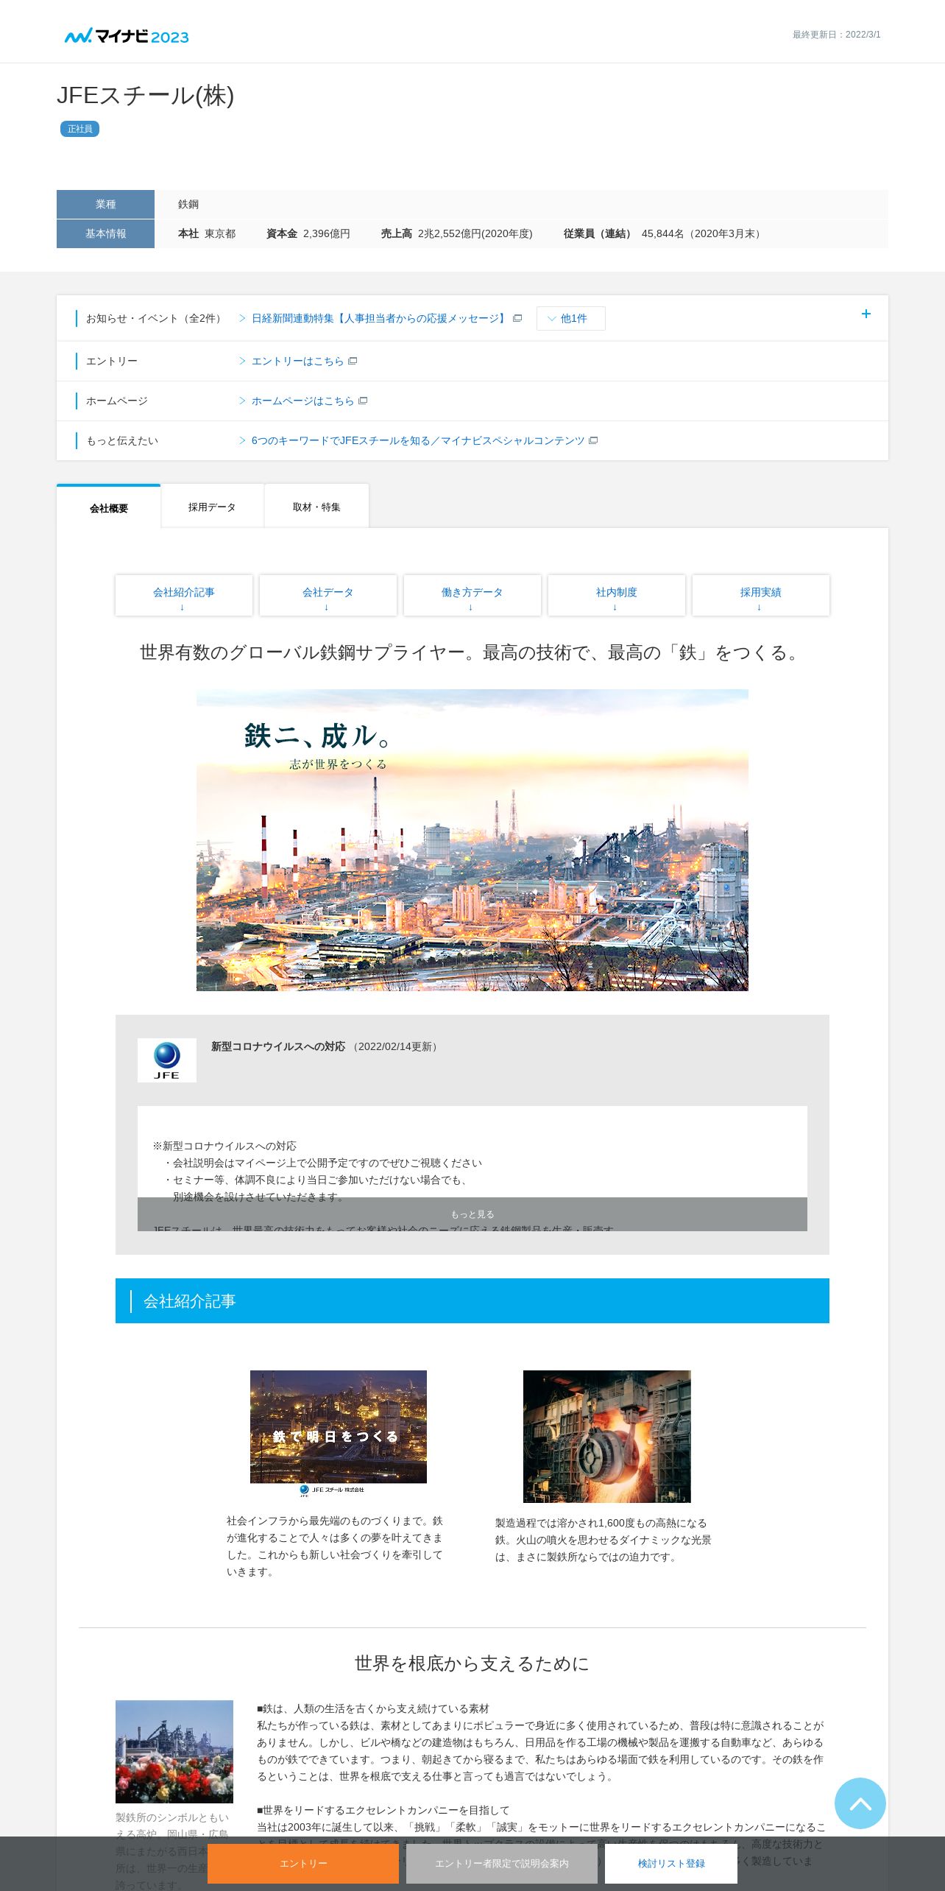Screen dimensions: 945x1891
Task: Click the 世界を根底から支えるために heading
Action: (473, 1663)
